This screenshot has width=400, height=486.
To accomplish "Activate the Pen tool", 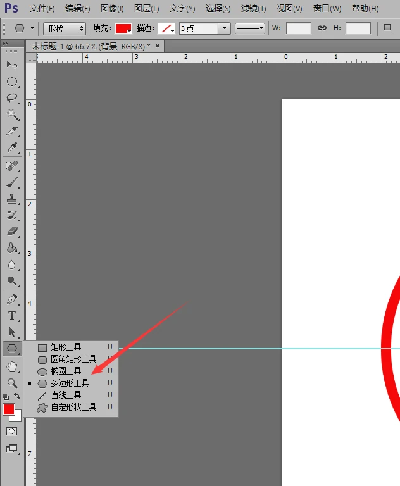I will pyautogui.click(x=12, y=299).
